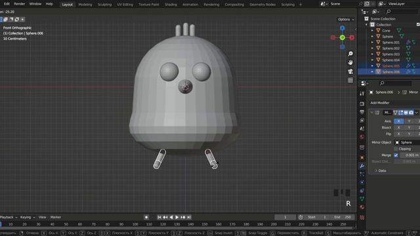Open the Texture properties checker tab

pyautogui.click(x=362, y=218)
